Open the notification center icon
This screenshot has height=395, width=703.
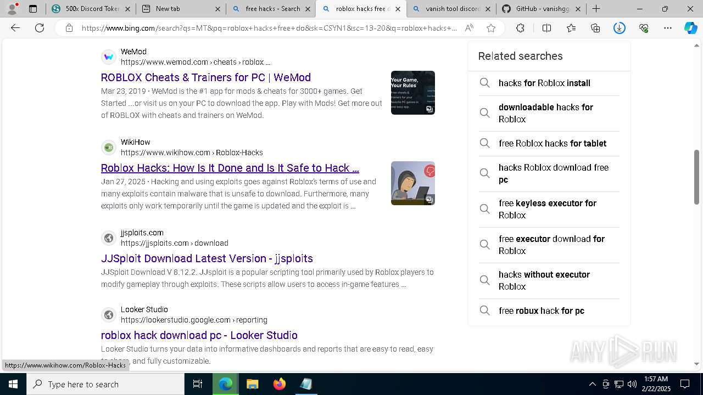[685, 384]
